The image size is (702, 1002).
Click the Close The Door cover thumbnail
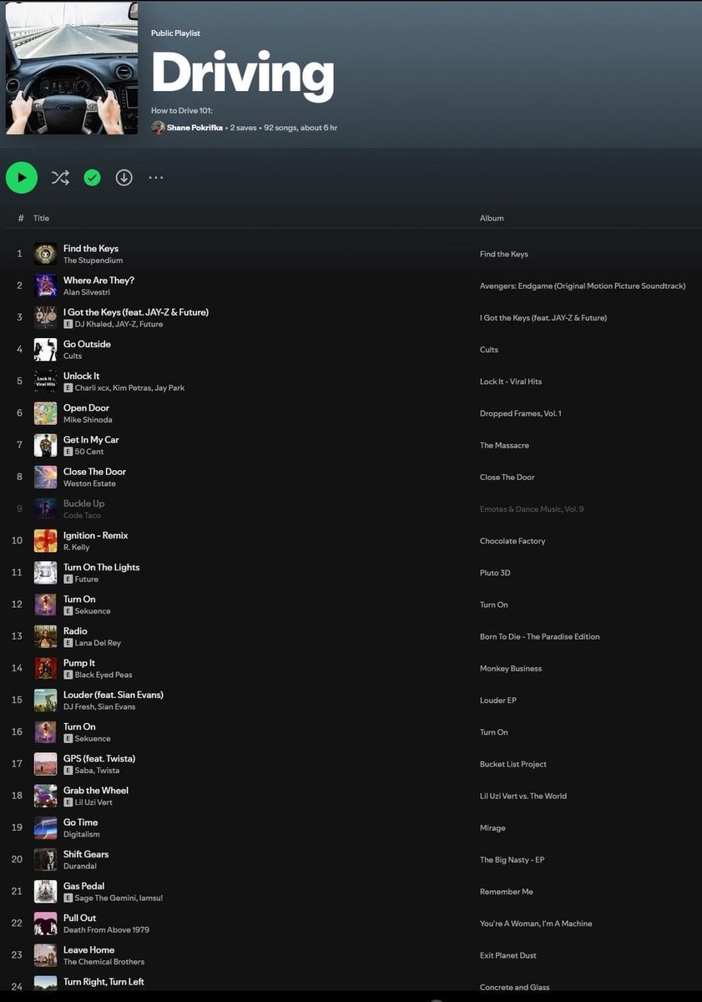(45, 477)
